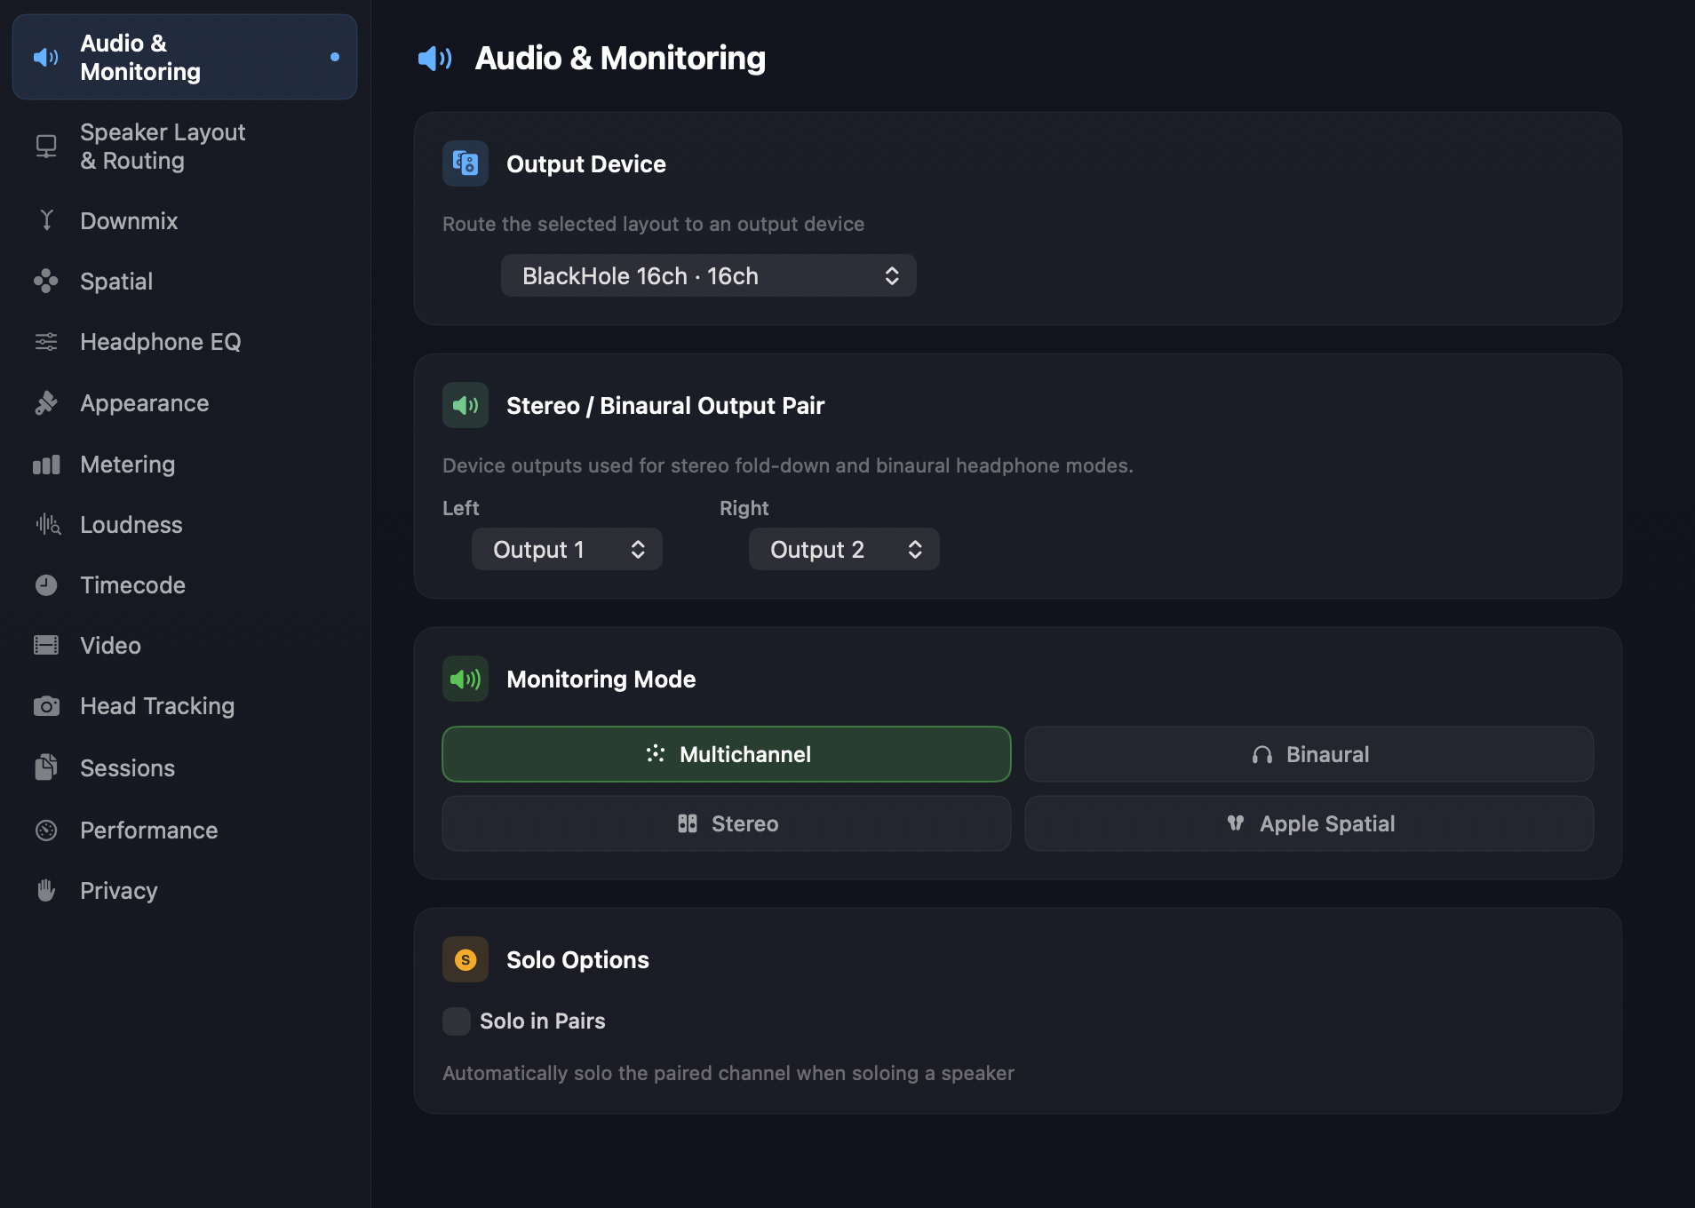
Task: Go to the Downmix settings section
Action: 185,220
